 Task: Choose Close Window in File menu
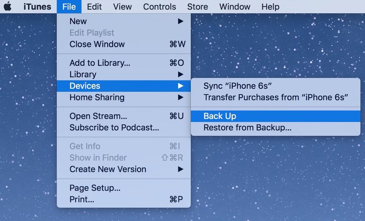pos(124,44)
